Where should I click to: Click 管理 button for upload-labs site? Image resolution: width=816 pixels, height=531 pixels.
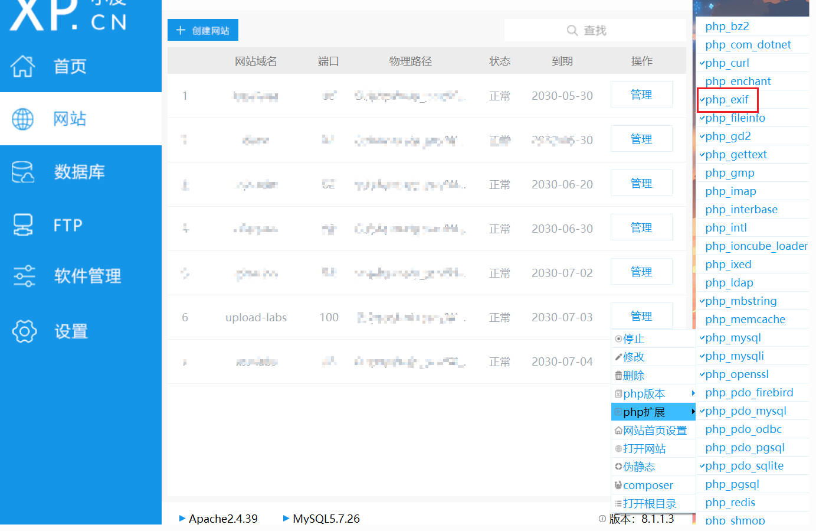[641, 317]
